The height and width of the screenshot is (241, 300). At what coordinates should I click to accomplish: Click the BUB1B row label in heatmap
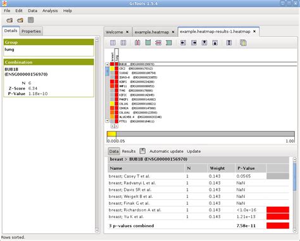coord(137,64)
